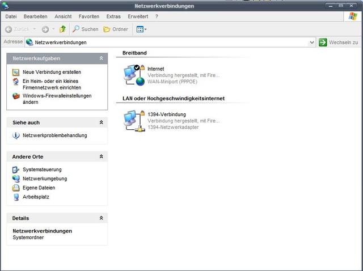Click the home network setup house icon

[x=16, y=82]
